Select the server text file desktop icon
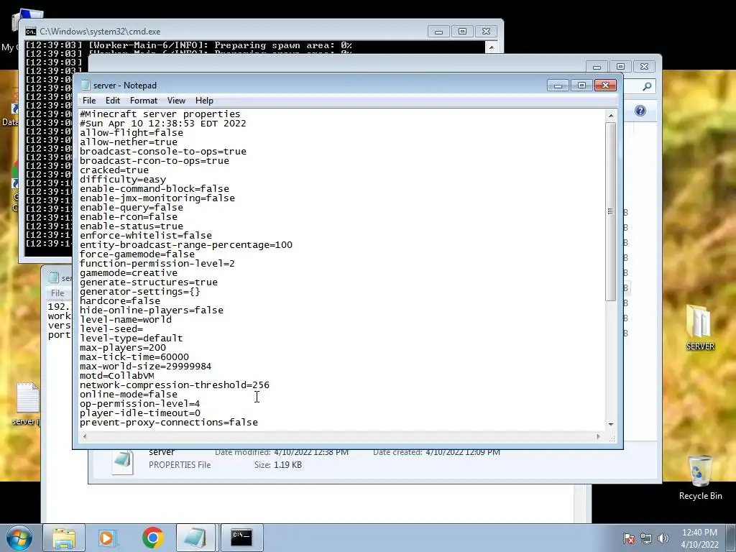The width and height of the screenshot is (736, 552). coord(27,404)
